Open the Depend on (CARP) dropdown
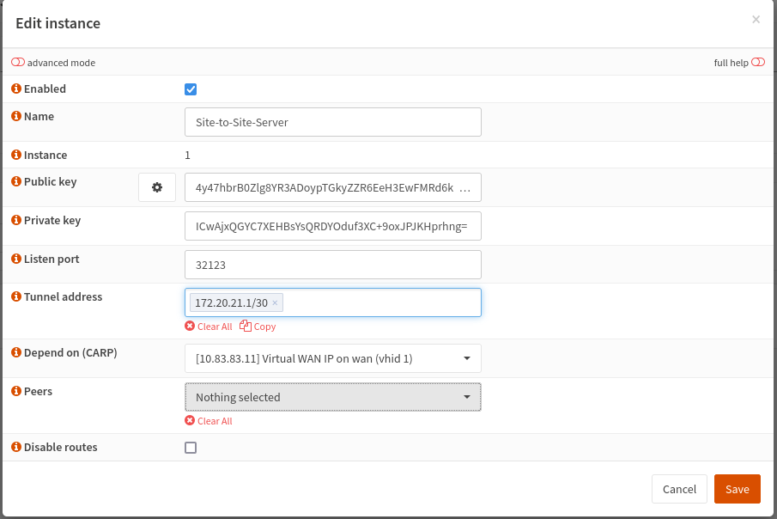The height and width of the screenshot is (519, 777). click(332, 358)
